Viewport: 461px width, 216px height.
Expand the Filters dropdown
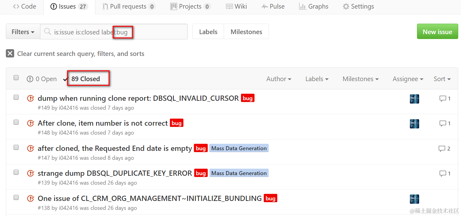tap(23, 32)
